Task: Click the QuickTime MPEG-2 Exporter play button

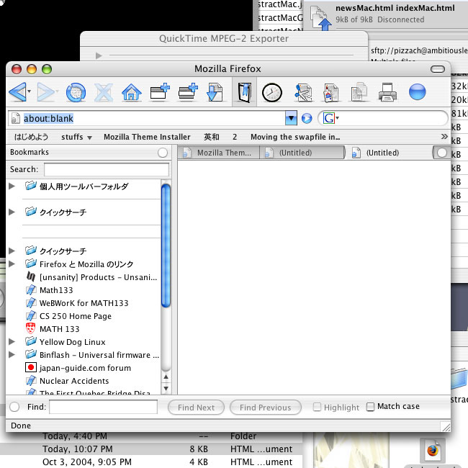Action: coord(99,55)
